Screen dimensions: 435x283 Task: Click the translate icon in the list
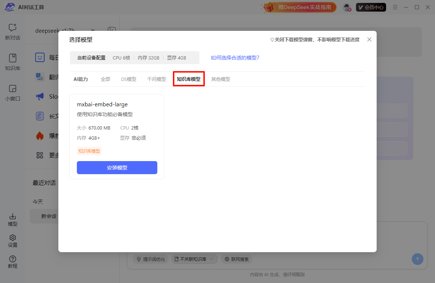40,77
